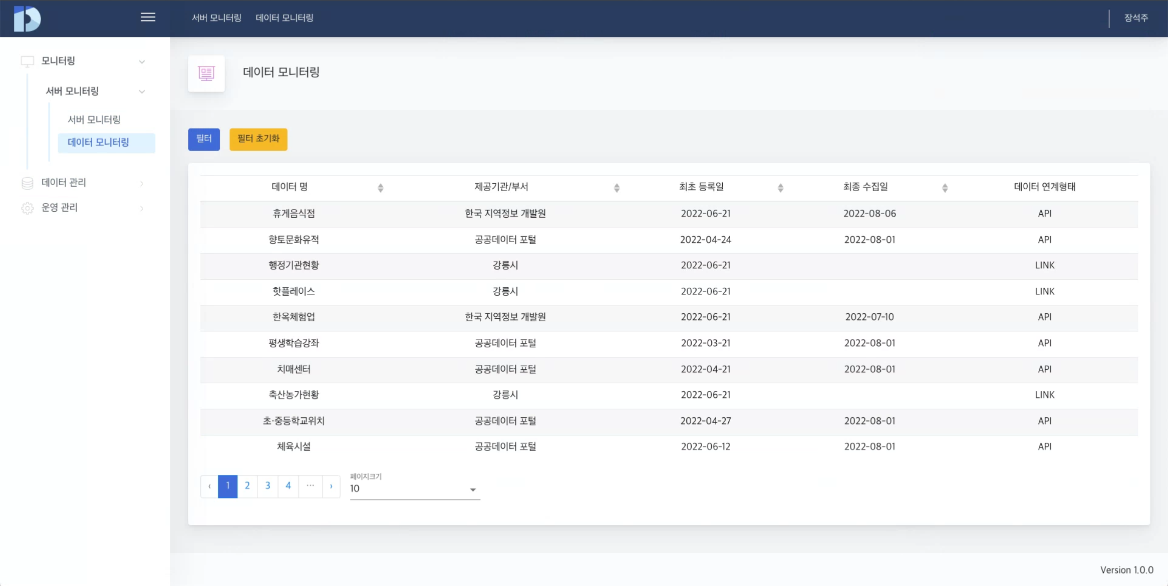Click the 모니터링 monitor icon in sidebar
Image resolution: width=1168 pixels, height=586 pixels.
[28, 61]
